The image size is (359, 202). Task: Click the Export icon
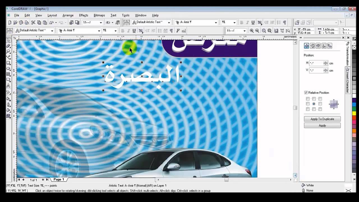pos(77,22)
